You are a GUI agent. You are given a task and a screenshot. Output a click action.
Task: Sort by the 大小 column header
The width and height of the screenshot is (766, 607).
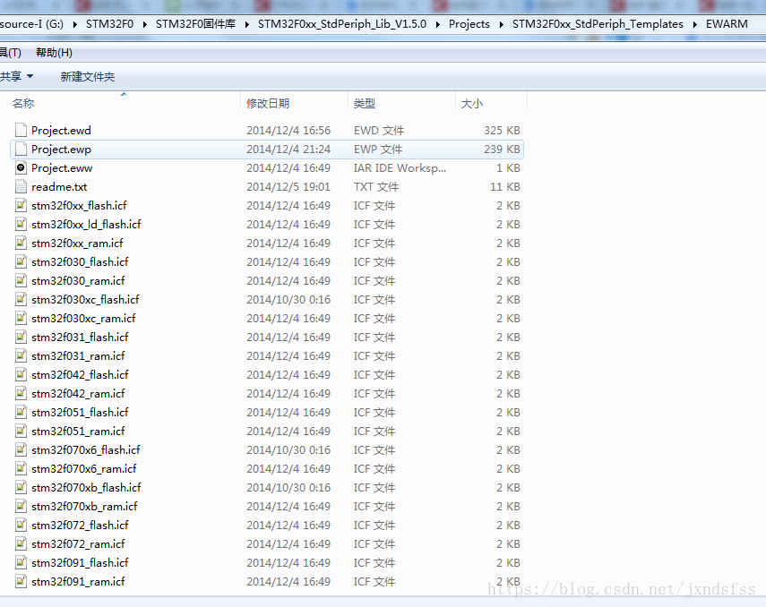(472, 104)
